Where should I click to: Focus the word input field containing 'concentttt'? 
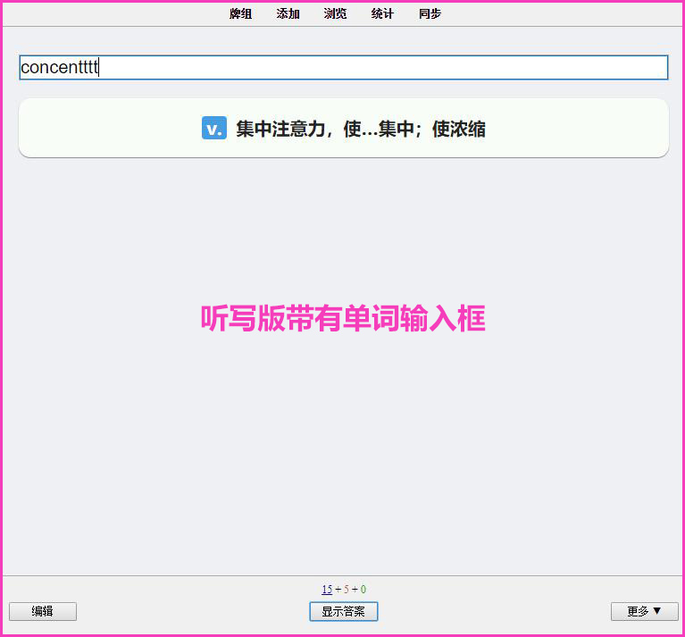coord(343,67)
